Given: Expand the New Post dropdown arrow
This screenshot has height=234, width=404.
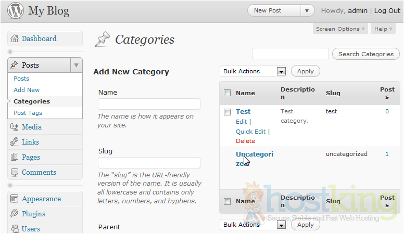Looking at the screenshot, I should click(x=308, y=11).
